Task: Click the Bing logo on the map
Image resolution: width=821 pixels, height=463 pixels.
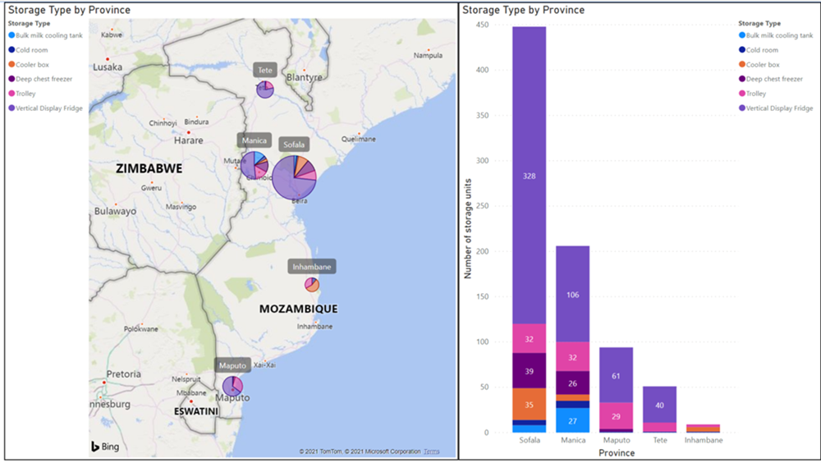Action: pyautogui.click(x=106, y=447)
